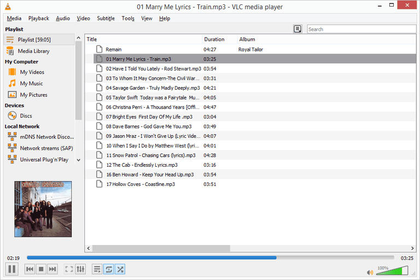Sort playlist by Duration column header
This screenshot has height=280, width=420.
pos(220,39)
